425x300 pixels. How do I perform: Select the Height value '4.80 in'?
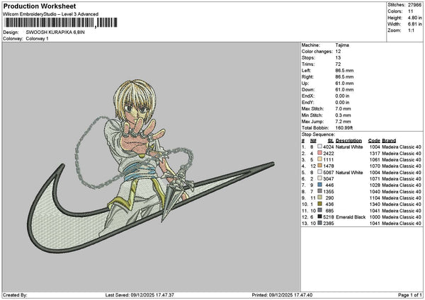point(414,18)
